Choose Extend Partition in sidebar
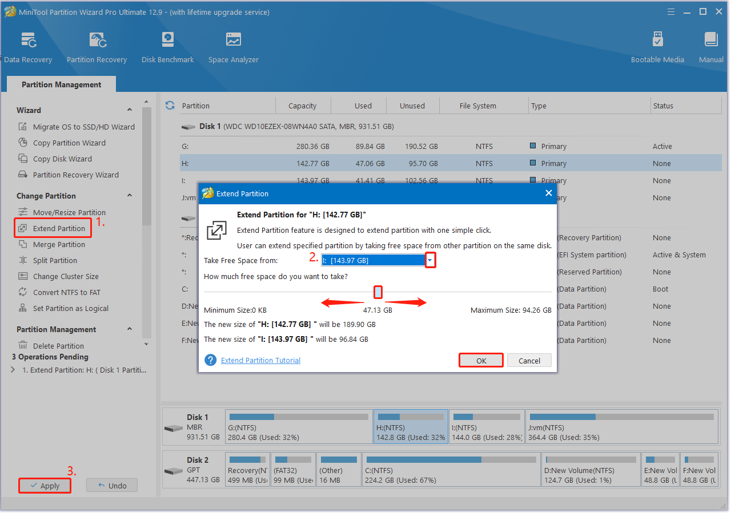Screen dimensions: 731x513 click(x=59, y=228)
